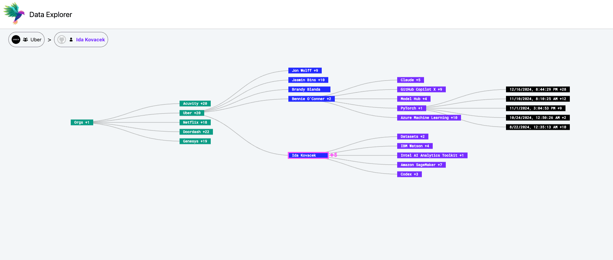Click the Bennie O'Conner +2 node
The image size is (613, 260).
coord(312,99)
